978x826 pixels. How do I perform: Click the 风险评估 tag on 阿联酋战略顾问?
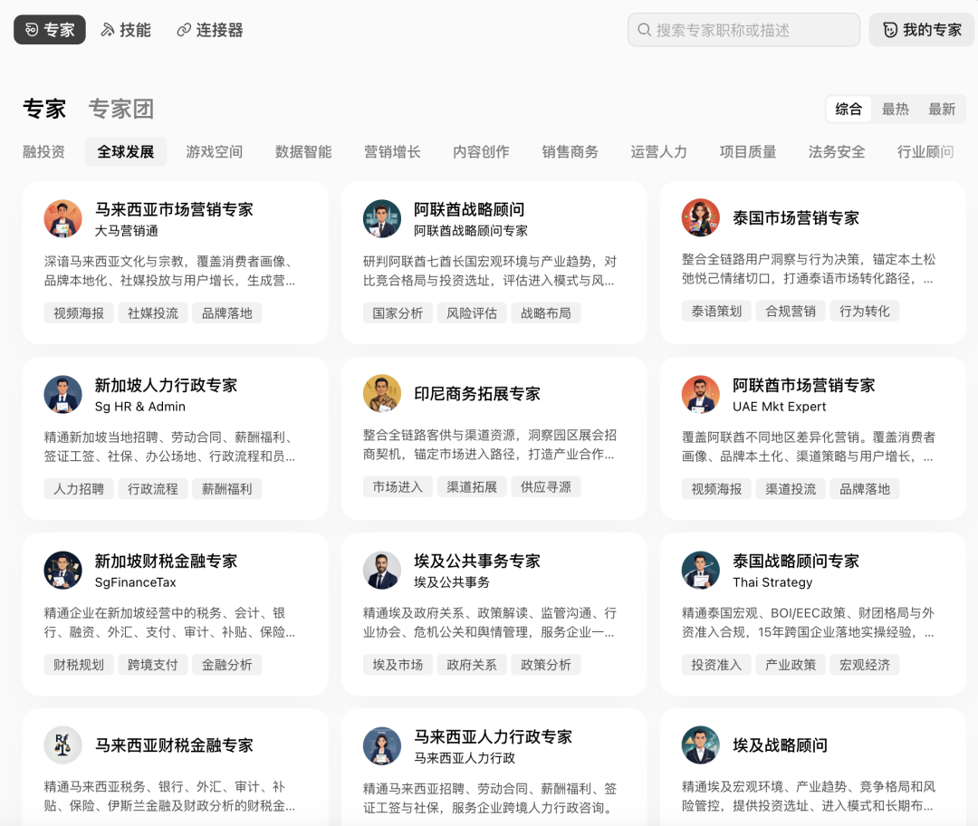pos(472,313)
